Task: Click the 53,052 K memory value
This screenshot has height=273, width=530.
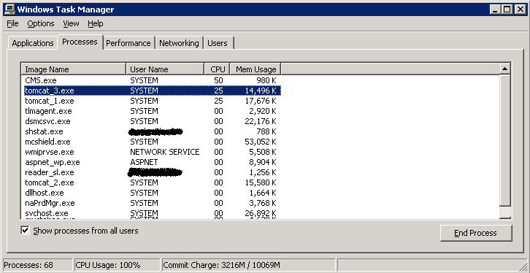Action: tap(261, 142)
